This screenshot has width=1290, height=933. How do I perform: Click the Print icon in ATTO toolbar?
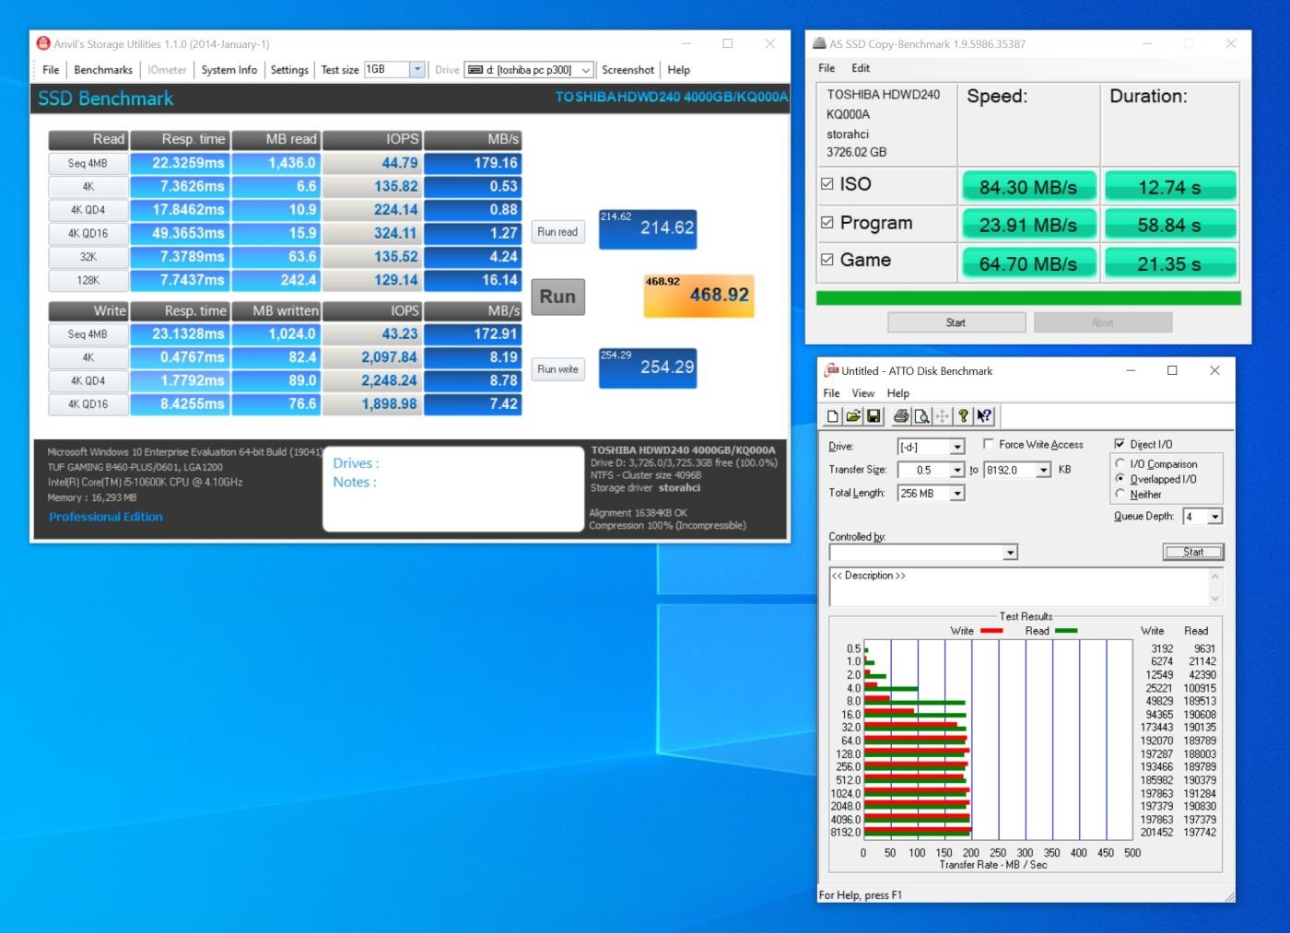pos(901,416)
